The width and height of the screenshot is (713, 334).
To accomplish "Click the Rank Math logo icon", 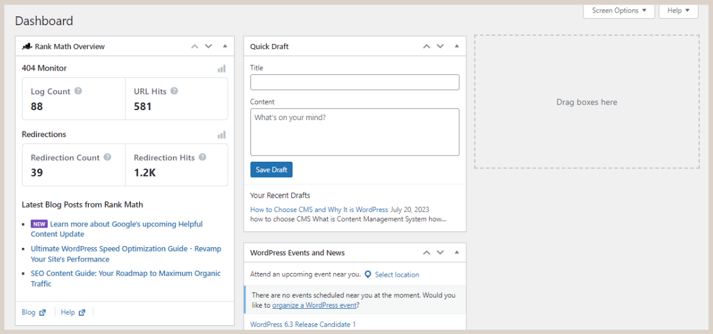I will pyautogui.click(x=27, y=47).
